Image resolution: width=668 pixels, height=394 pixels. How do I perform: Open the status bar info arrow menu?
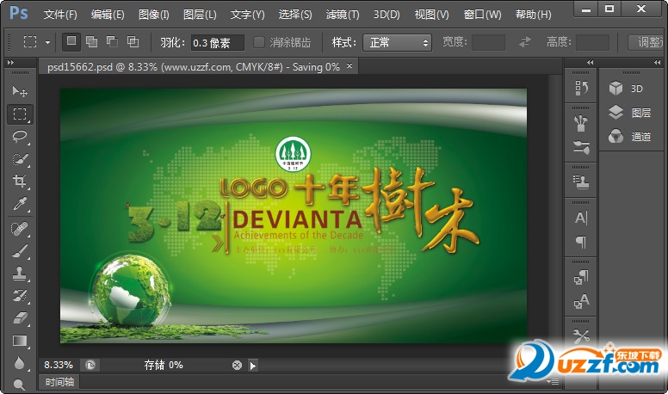click(x=253, y=366)
